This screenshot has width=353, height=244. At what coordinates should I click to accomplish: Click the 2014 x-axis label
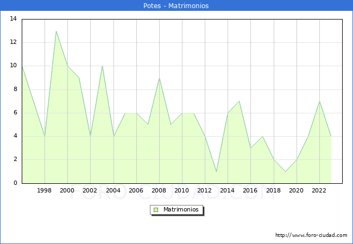[x=228, y=190]
